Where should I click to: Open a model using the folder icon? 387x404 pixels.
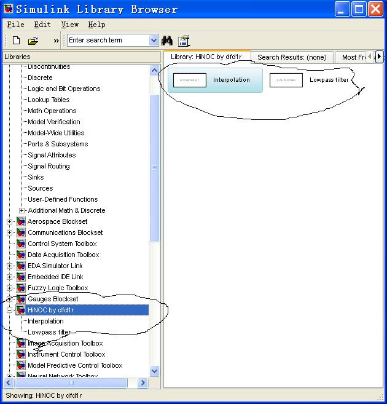click(33, 41)
